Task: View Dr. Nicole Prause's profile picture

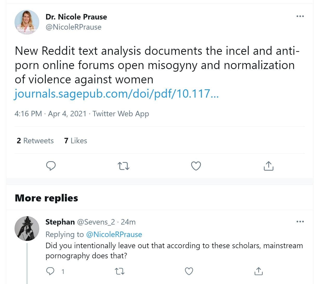Action: click(27, 22)
